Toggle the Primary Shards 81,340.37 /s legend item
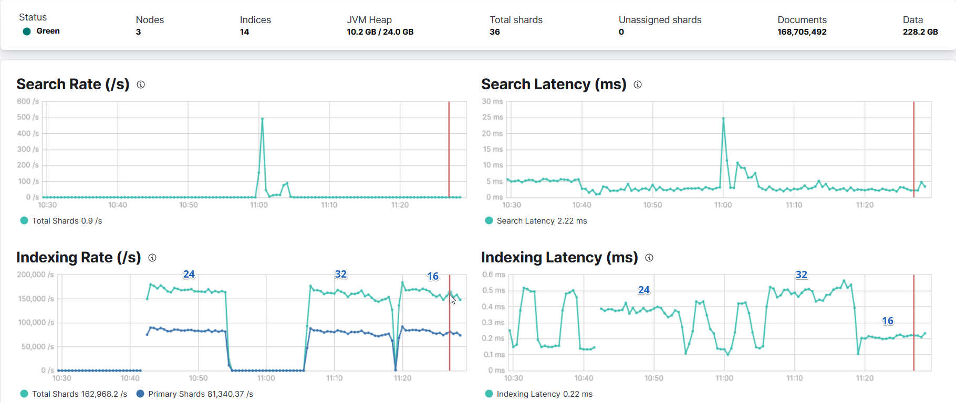 click(x=194, y=394)
